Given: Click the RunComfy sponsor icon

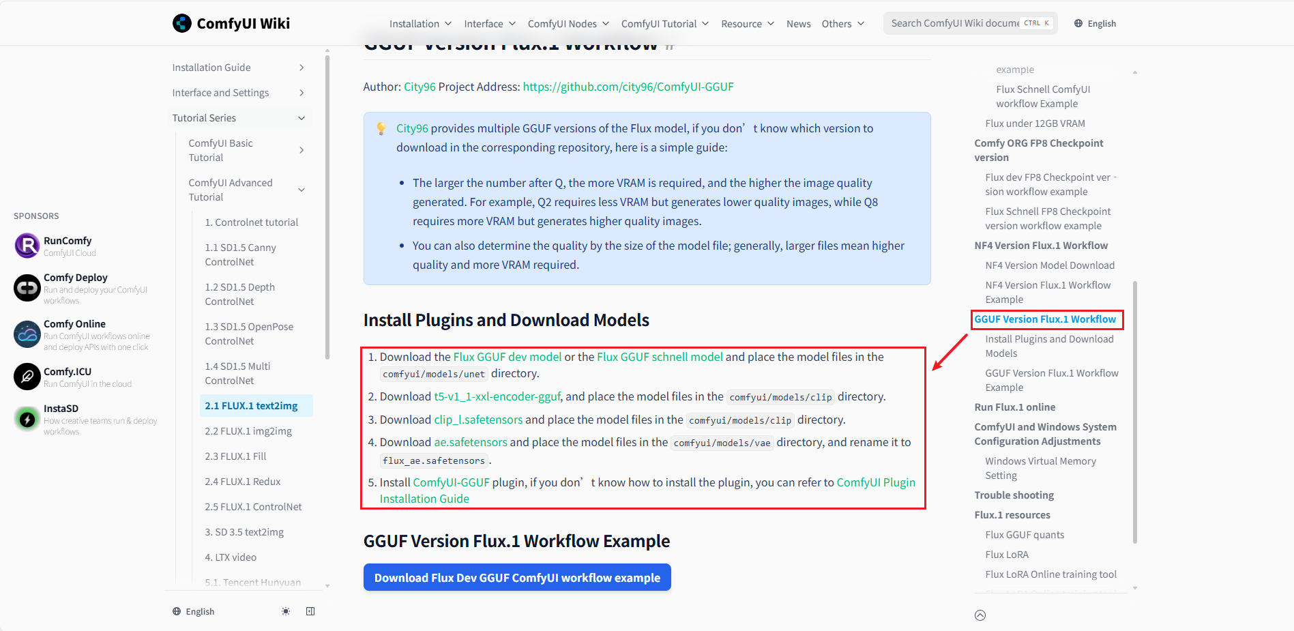Looking at the screenshot, I should point(27,246).
